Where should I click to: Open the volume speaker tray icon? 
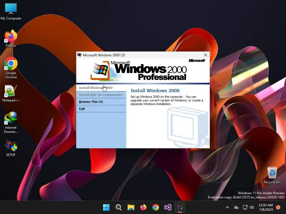pyautogui.click(x=252, y=207)
